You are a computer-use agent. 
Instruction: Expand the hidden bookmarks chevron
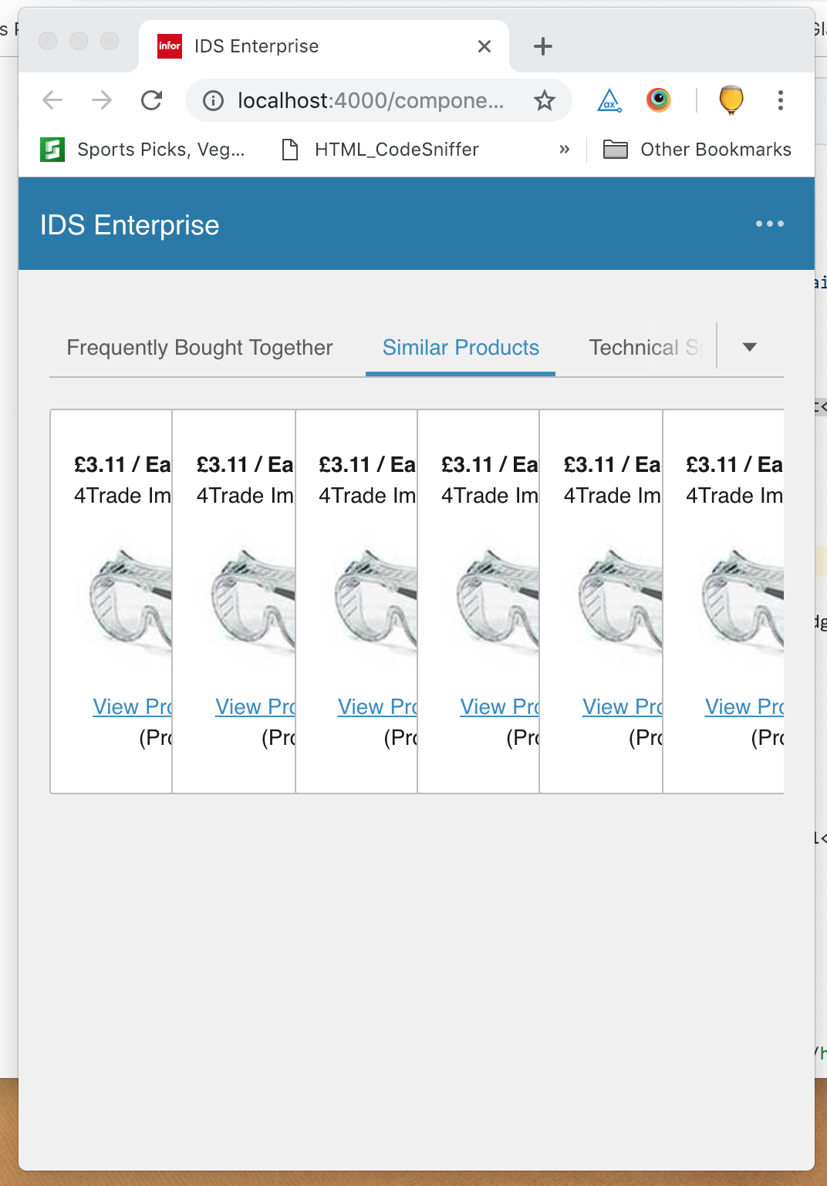click(565, 149)
